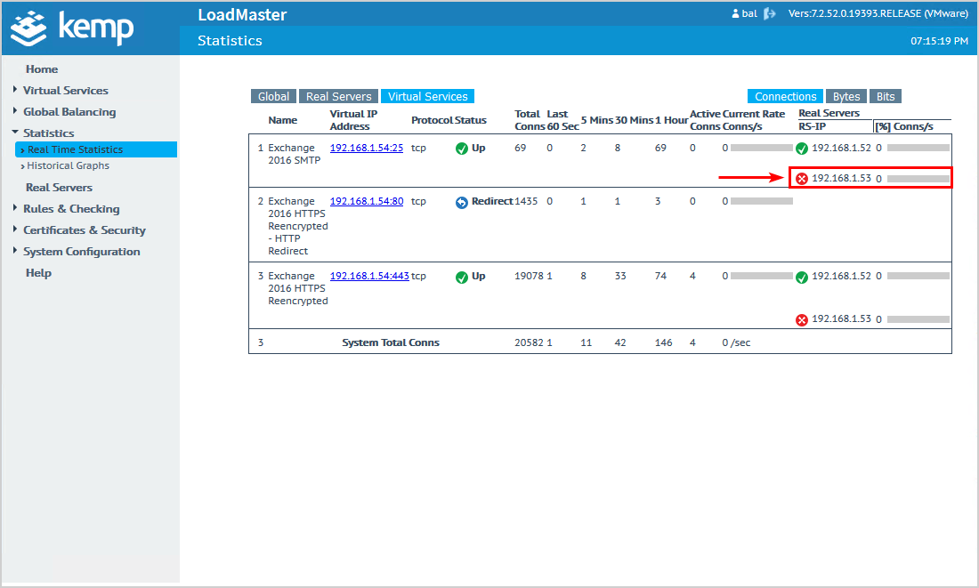Click green check icon for 192.168.1.52 in SMTP row

pyautogui.click(x=802, y=149)
